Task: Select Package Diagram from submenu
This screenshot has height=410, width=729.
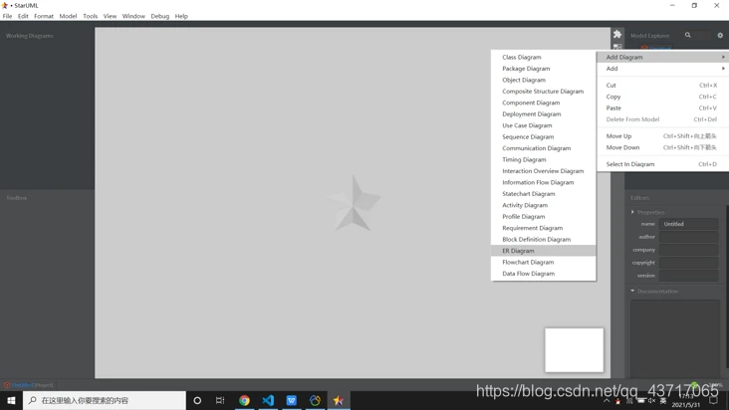Action: coord(544,69)
